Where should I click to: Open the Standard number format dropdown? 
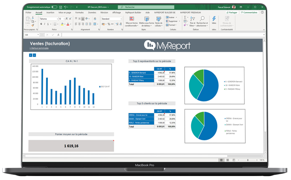click(121, 19)
